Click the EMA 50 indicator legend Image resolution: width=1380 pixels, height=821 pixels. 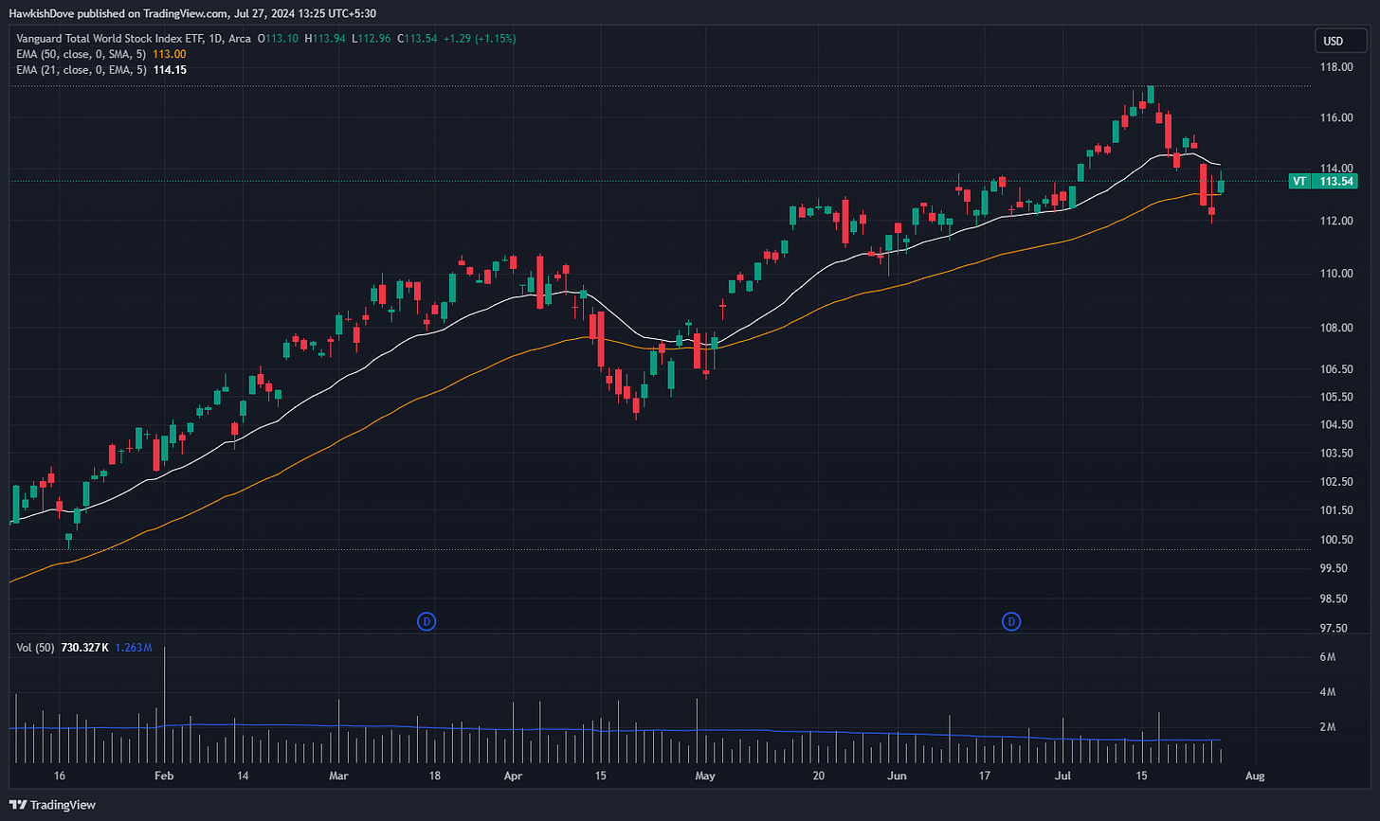coord(81,54)
